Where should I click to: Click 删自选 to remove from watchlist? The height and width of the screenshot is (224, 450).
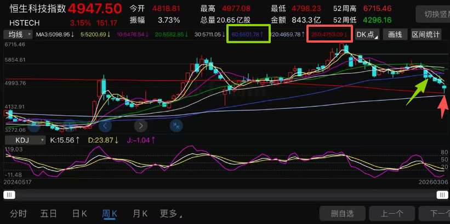[x=343, y=214]
